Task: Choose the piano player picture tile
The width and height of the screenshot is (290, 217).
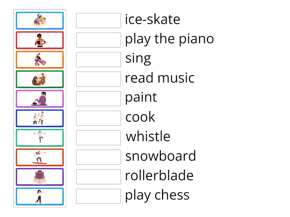Action: [40, 79]
